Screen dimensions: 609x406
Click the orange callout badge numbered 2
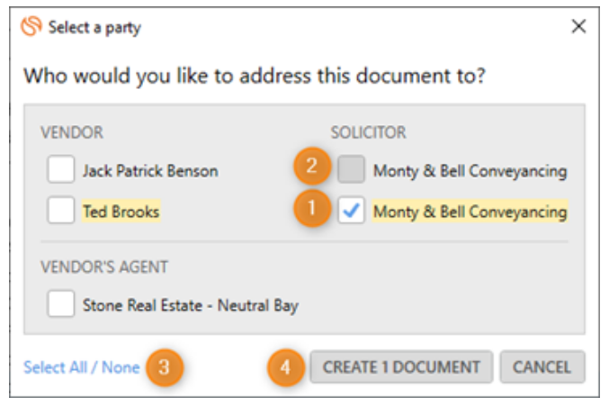pos(312,166)
